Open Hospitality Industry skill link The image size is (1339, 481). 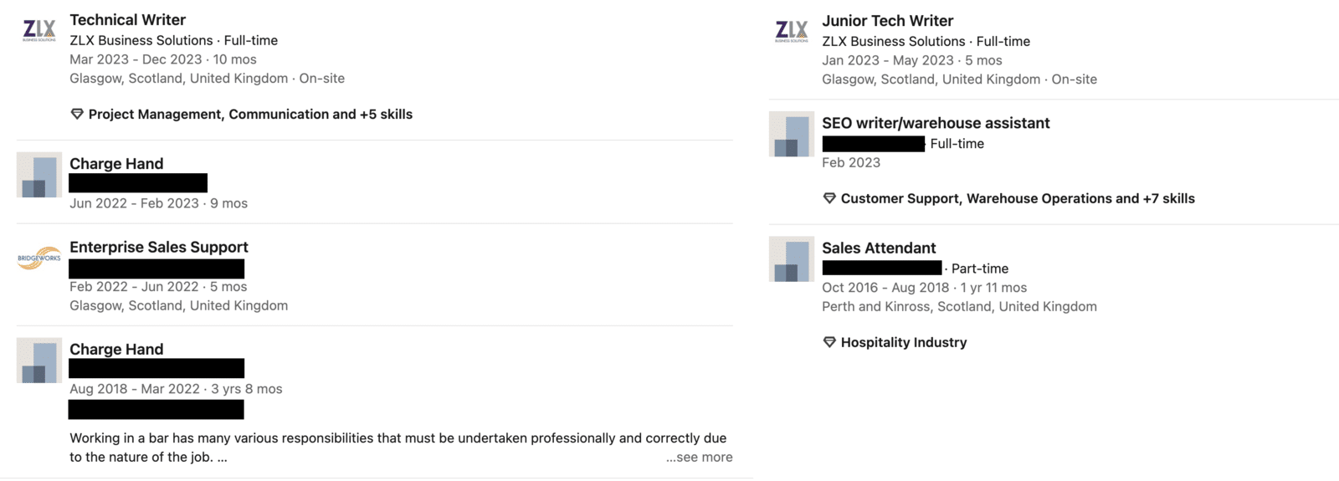click(x=904, y=342)
